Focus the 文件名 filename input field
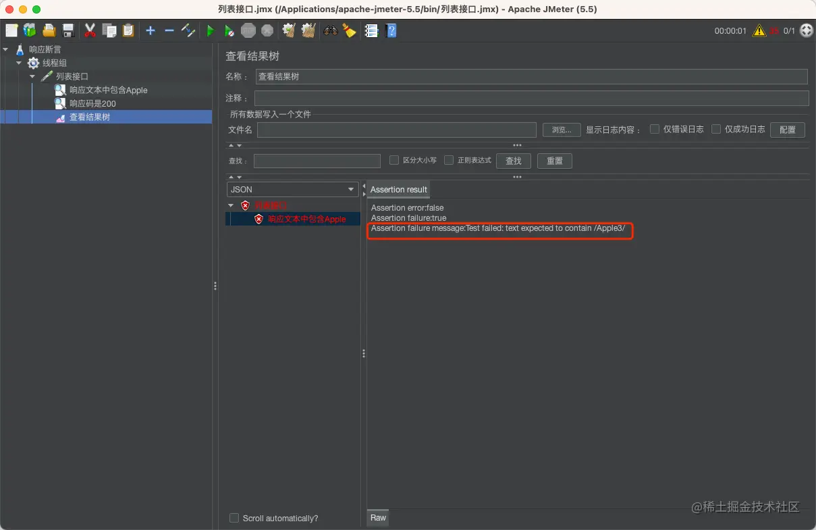Image resolution: width=816 pixels, height=530 pixels. [x=397, y=130]
